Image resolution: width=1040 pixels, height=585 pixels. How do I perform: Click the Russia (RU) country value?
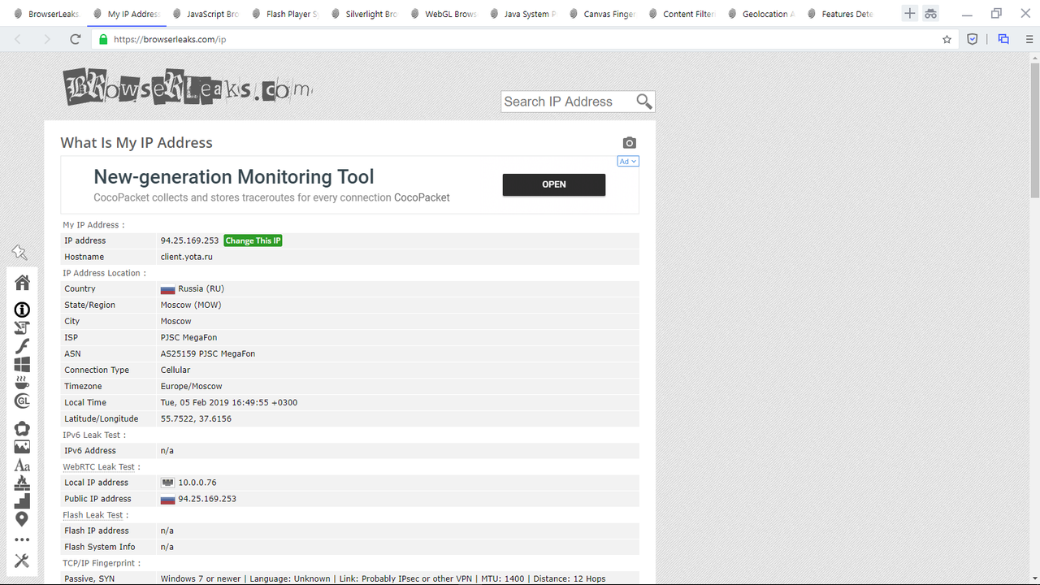(x=201, y=288)
